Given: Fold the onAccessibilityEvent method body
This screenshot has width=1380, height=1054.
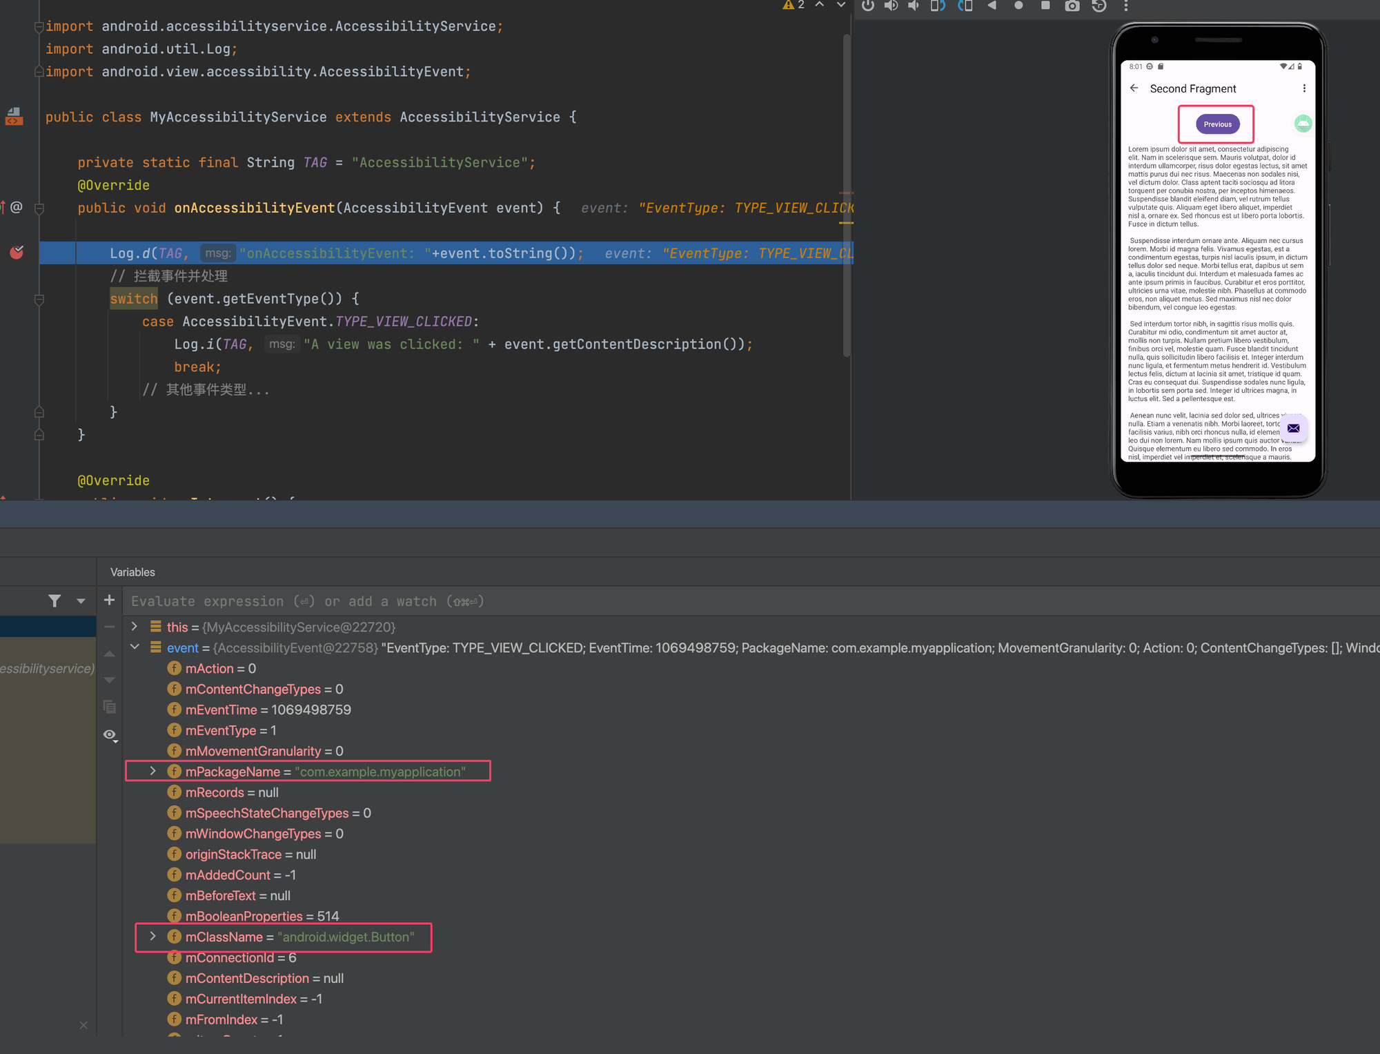Looking at the screenshot, I should tap(39, 208).
